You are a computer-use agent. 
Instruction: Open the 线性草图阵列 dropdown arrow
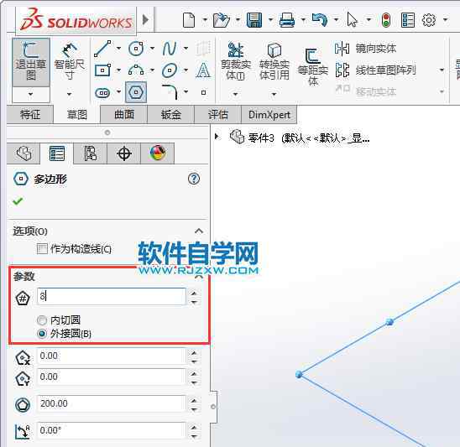click(x=442, y=70)
